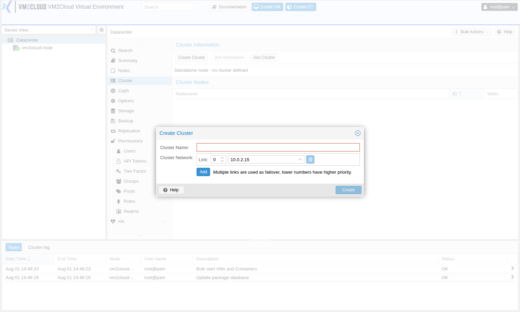Open the Server View dropdown
This screenshot has width=520, height=312.
(92, 30)
